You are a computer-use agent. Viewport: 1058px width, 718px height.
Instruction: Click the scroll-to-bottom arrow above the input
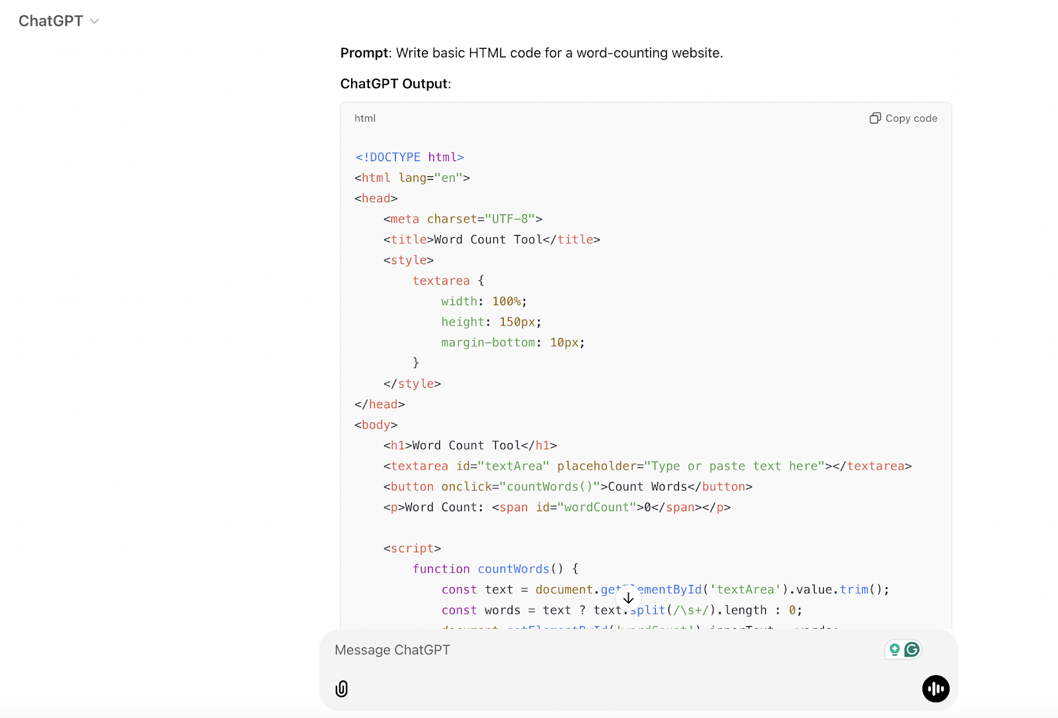(628, 598)
